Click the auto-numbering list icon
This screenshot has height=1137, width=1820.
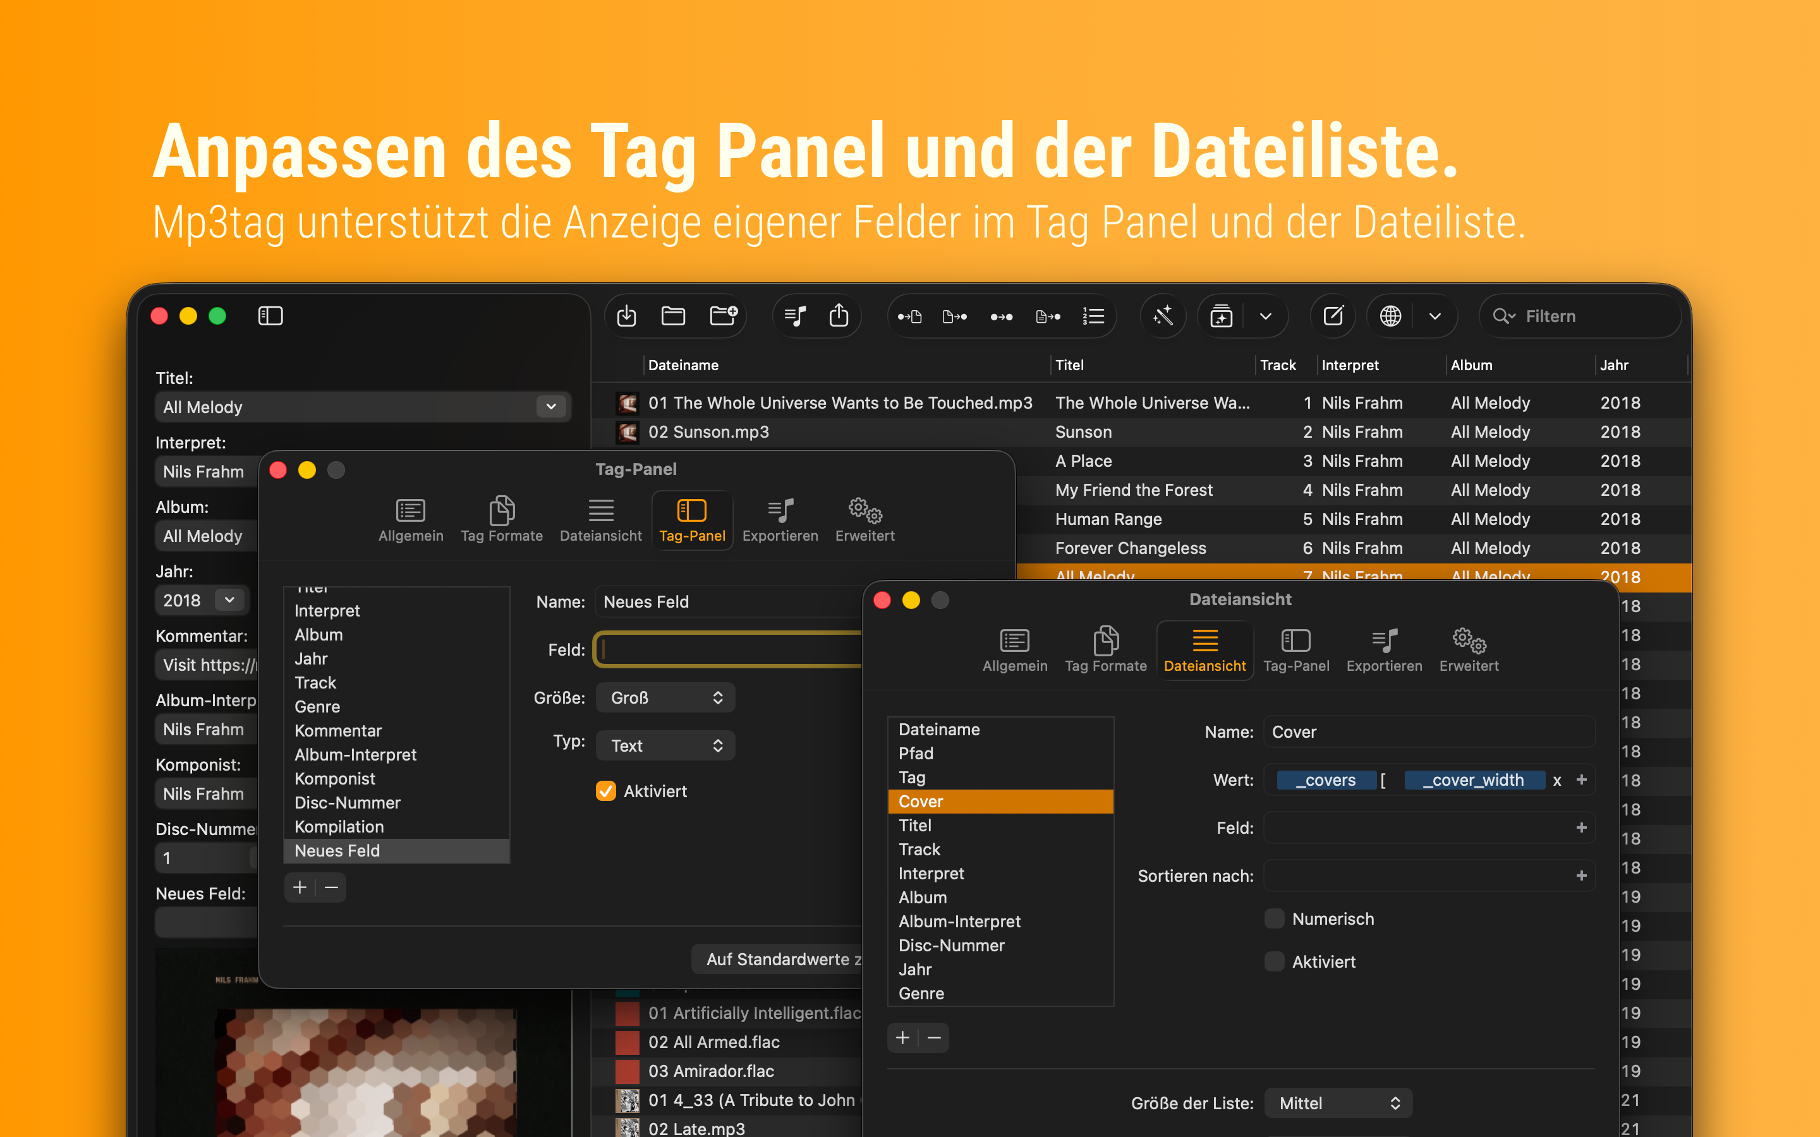[x=1093, y=316]
